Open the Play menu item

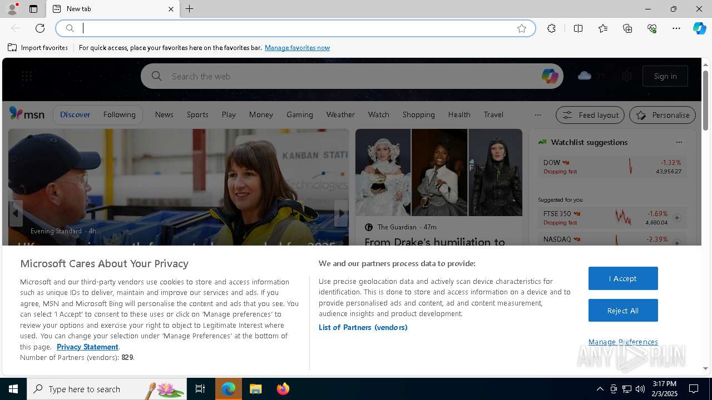click(229, 114)
